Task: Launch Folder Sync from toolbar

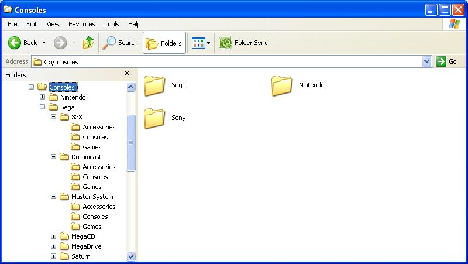Action: pyautogui.click(x=243, y=43)
